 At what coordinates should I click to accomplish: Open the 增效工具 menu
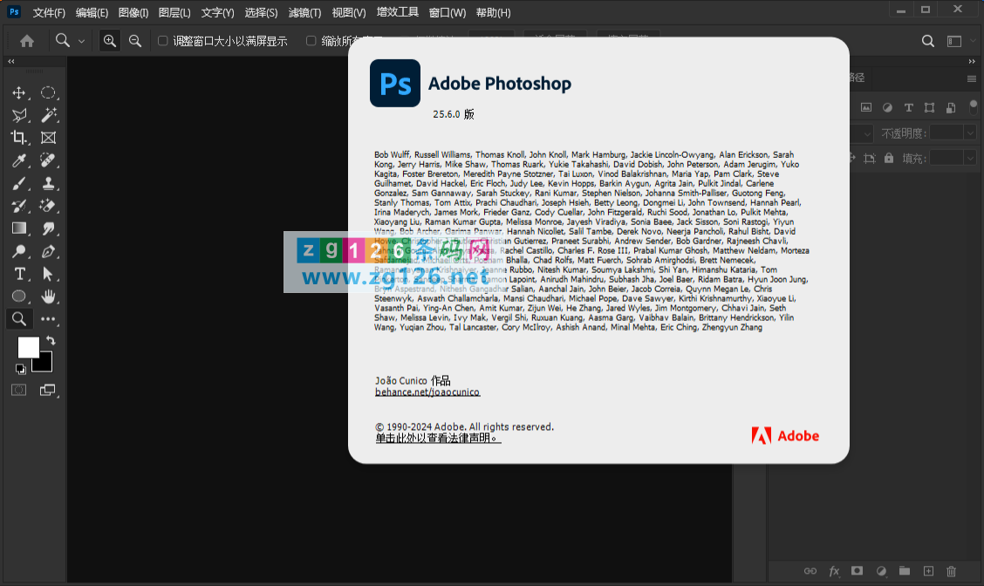click(x=397, y=12)
